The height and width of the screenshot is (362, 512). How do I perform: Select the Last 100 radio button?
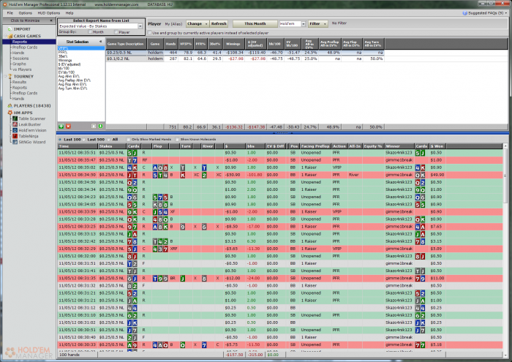point(60,140)
